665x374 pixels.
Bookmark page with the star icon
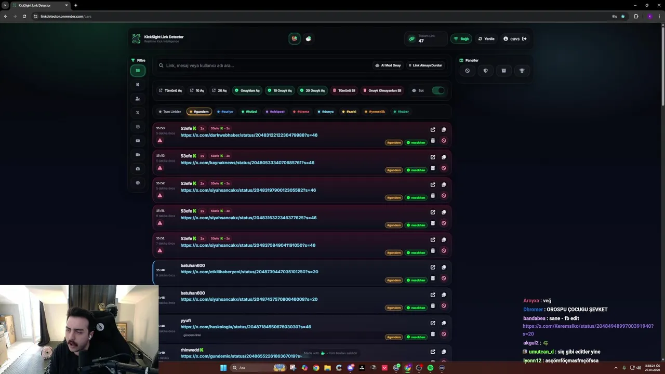click(x=623, y=16)
